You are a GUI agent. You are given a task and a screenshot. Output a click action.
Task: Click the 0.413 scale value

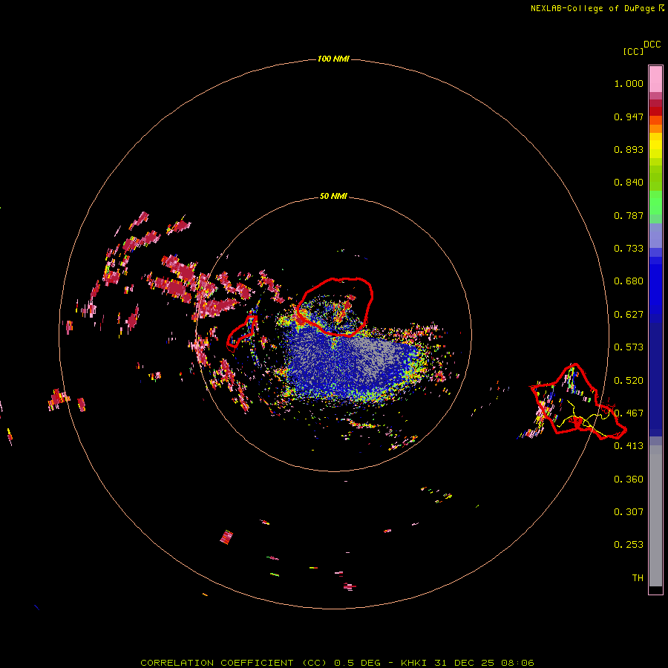coord(629,446)
